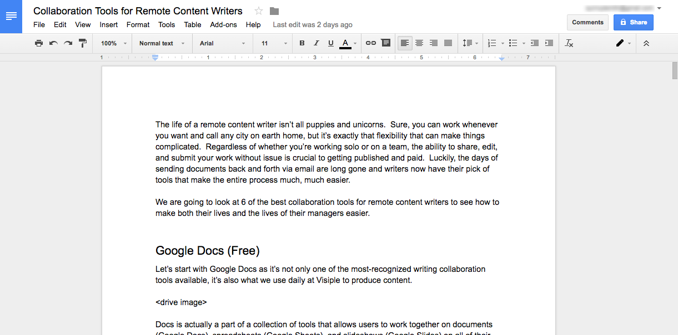678x335 pixels.
Task: Open the View menu
Action: [x=83, y=24]
